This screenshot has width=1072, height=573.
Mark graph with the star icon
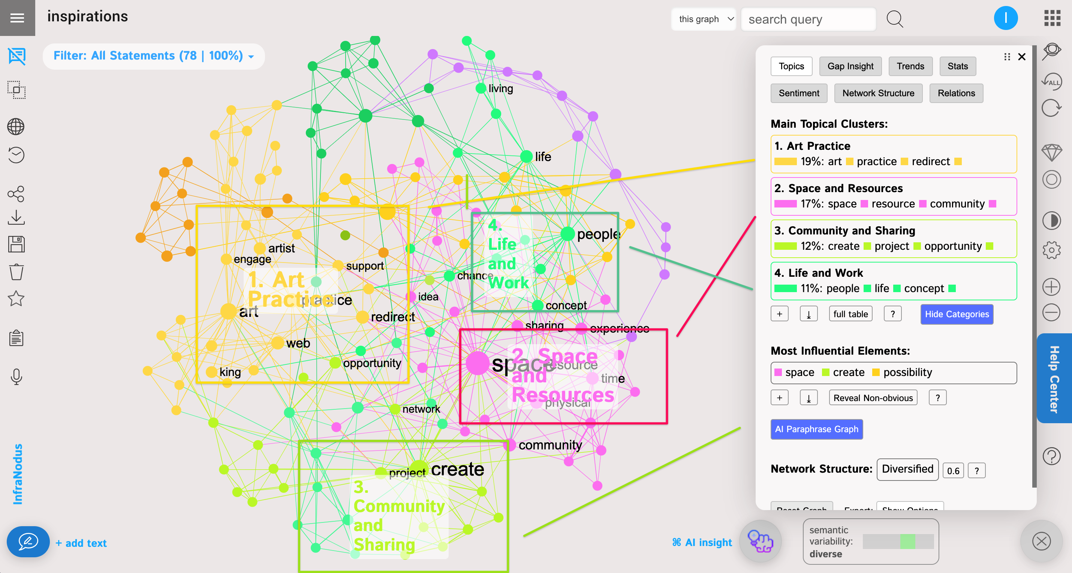click(x=16, y=298)
